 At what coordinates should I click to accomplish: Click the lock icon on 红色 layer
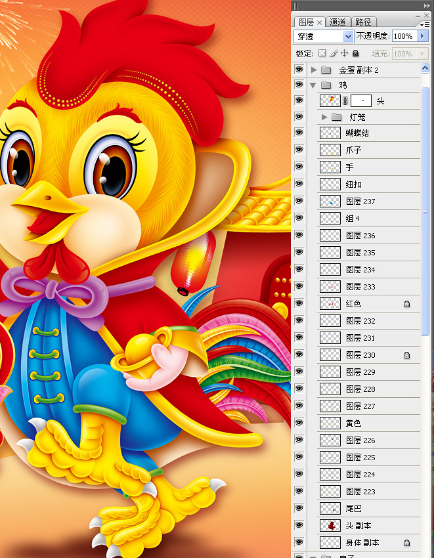coord(406,304)
